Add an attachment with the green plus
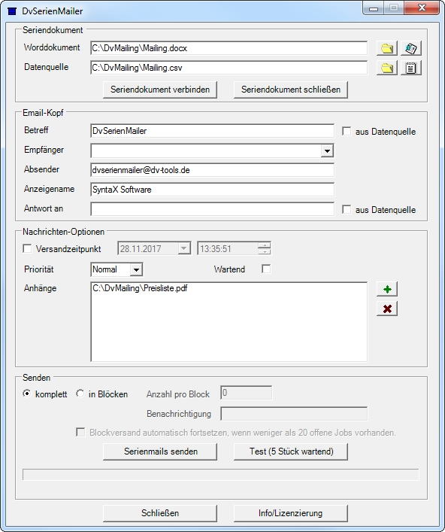This screenshot has height=532, width=445. click(387, 289)
